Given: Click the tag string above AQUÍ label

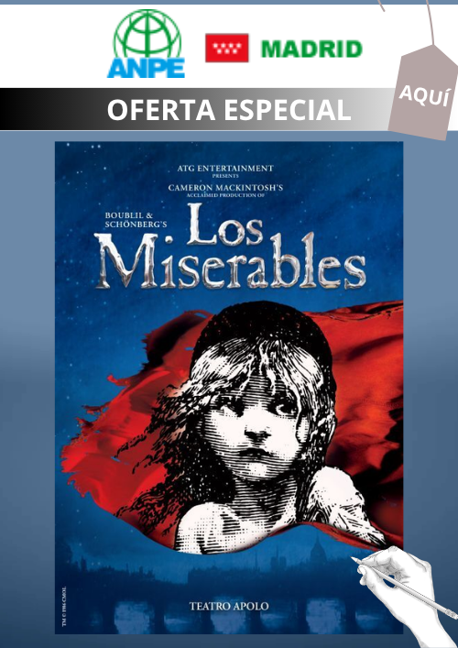Looking at the screenshot, I should [x=430, y=23].
